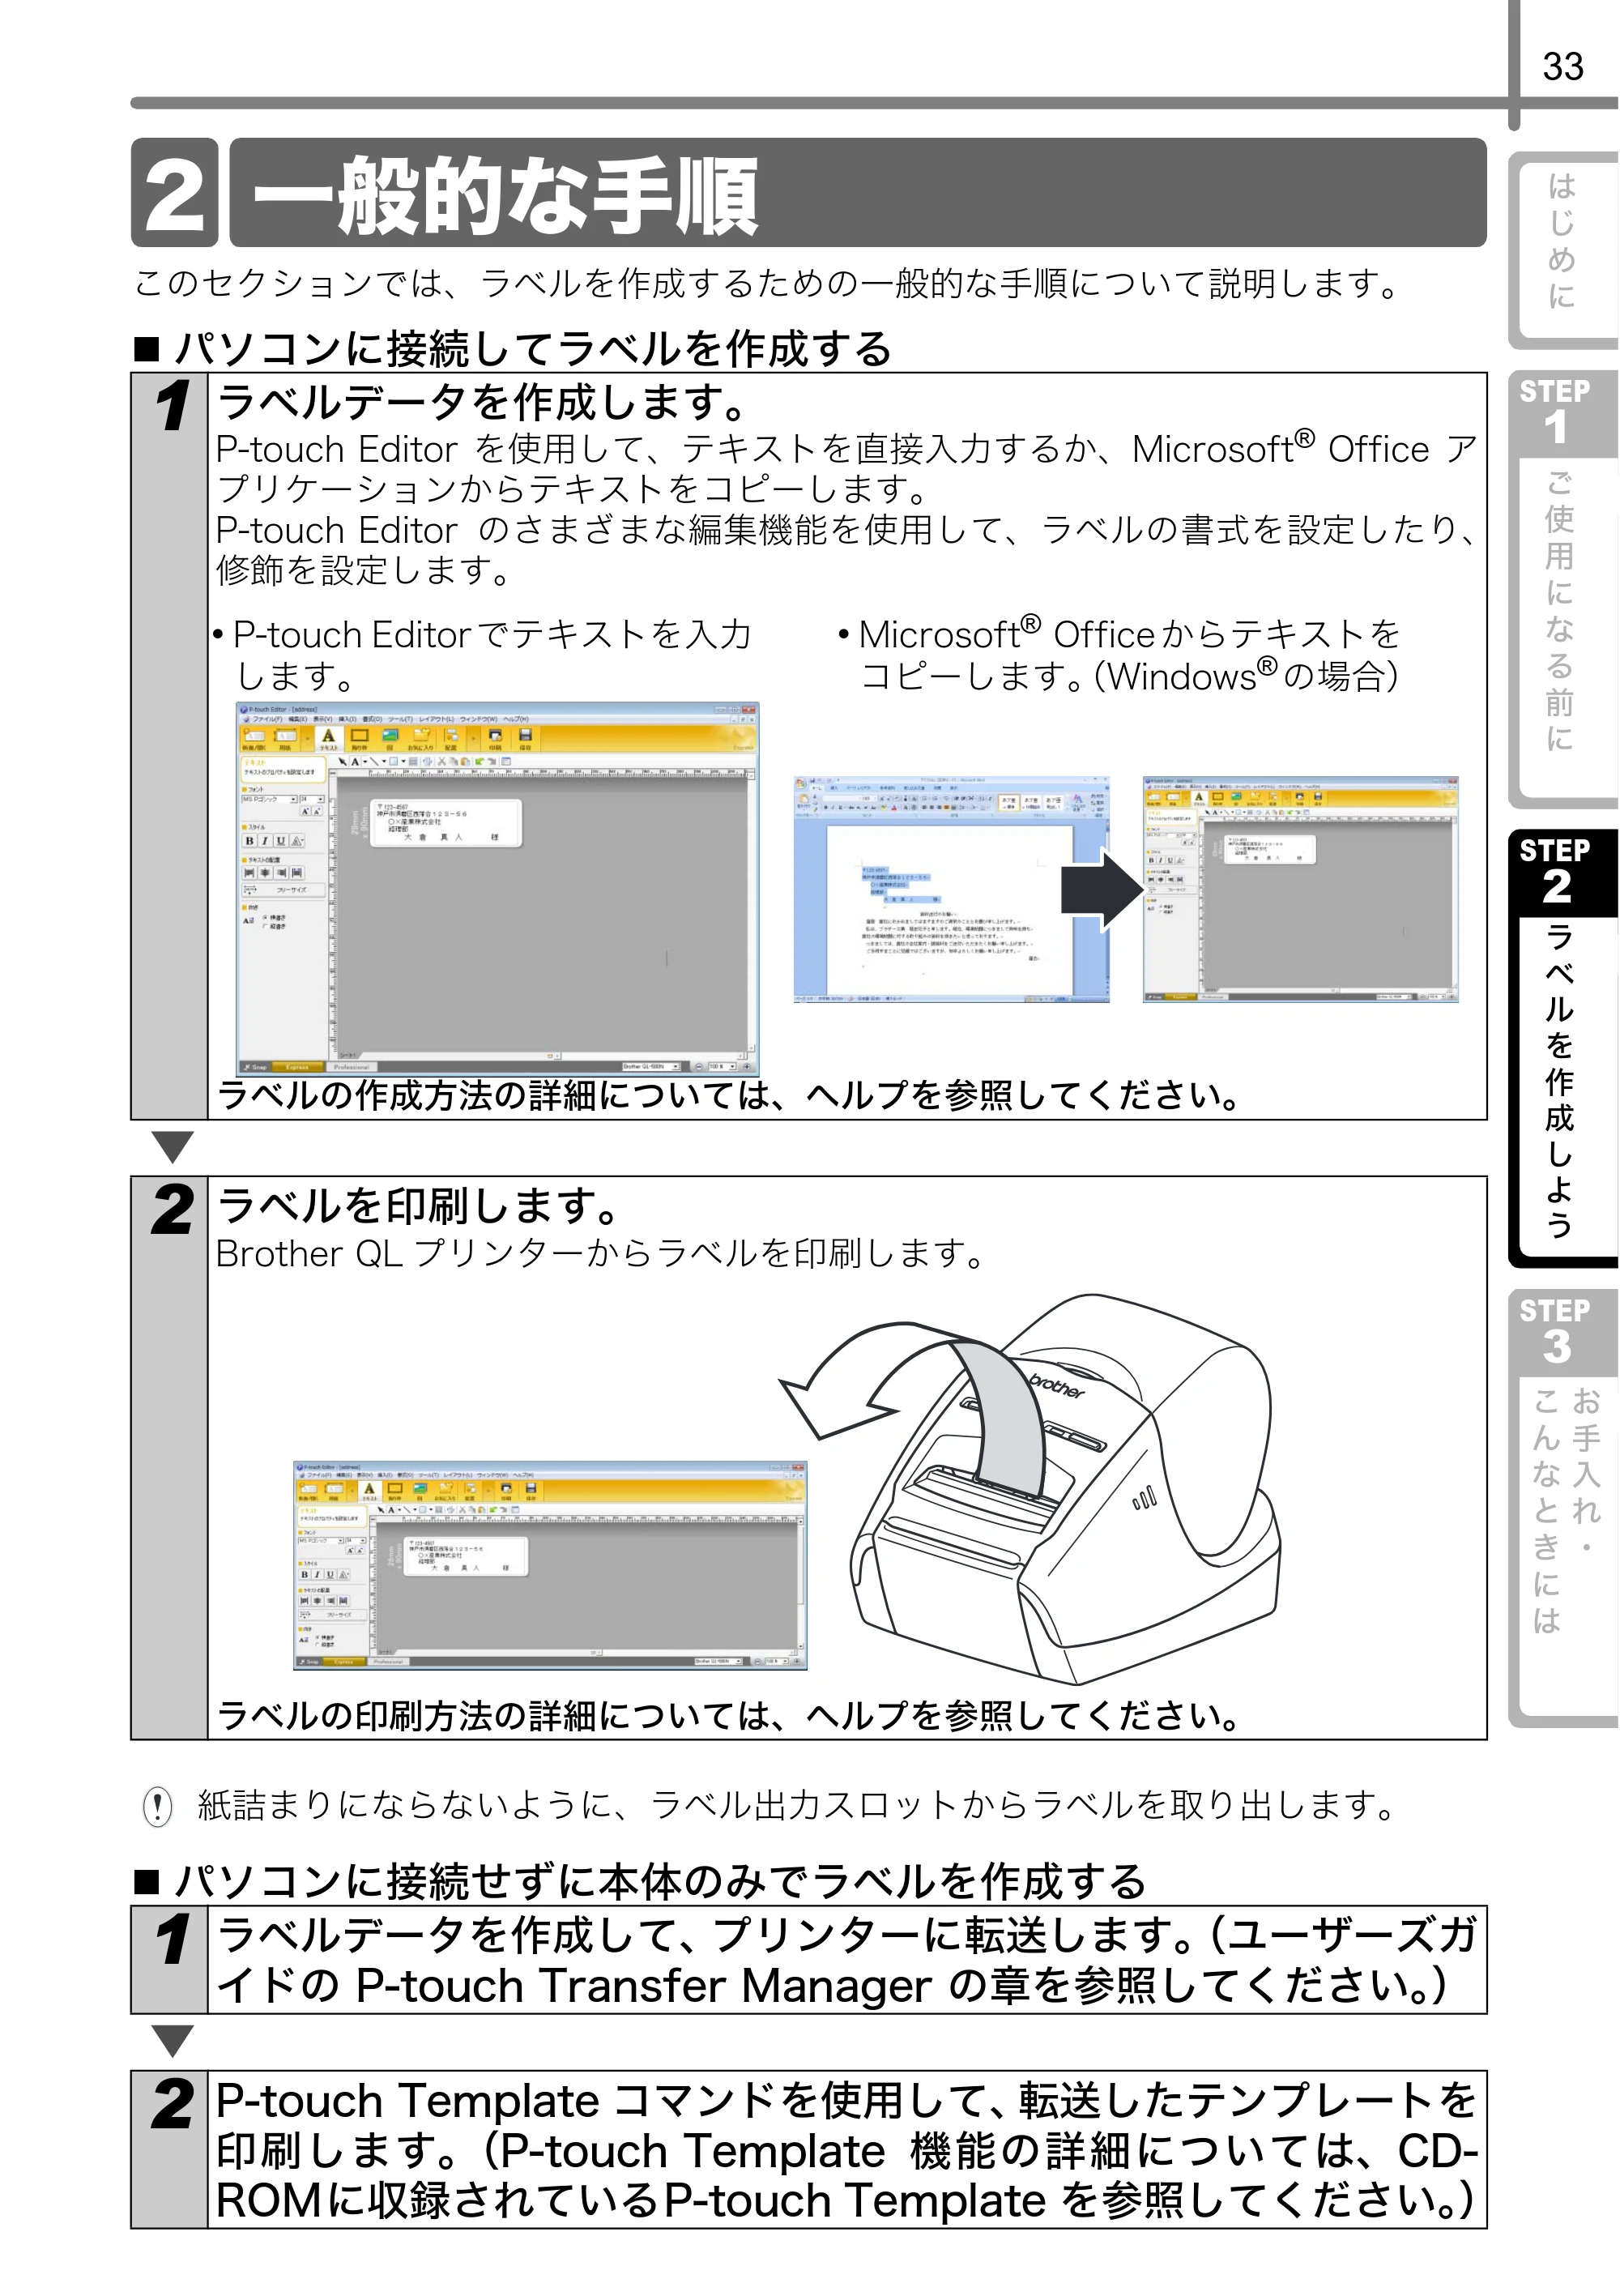The width and height of the screenshot is (1620, 2296).
Task: Toggle Underline U in step 1 editor style panel
Action: [x=281, y=841]
